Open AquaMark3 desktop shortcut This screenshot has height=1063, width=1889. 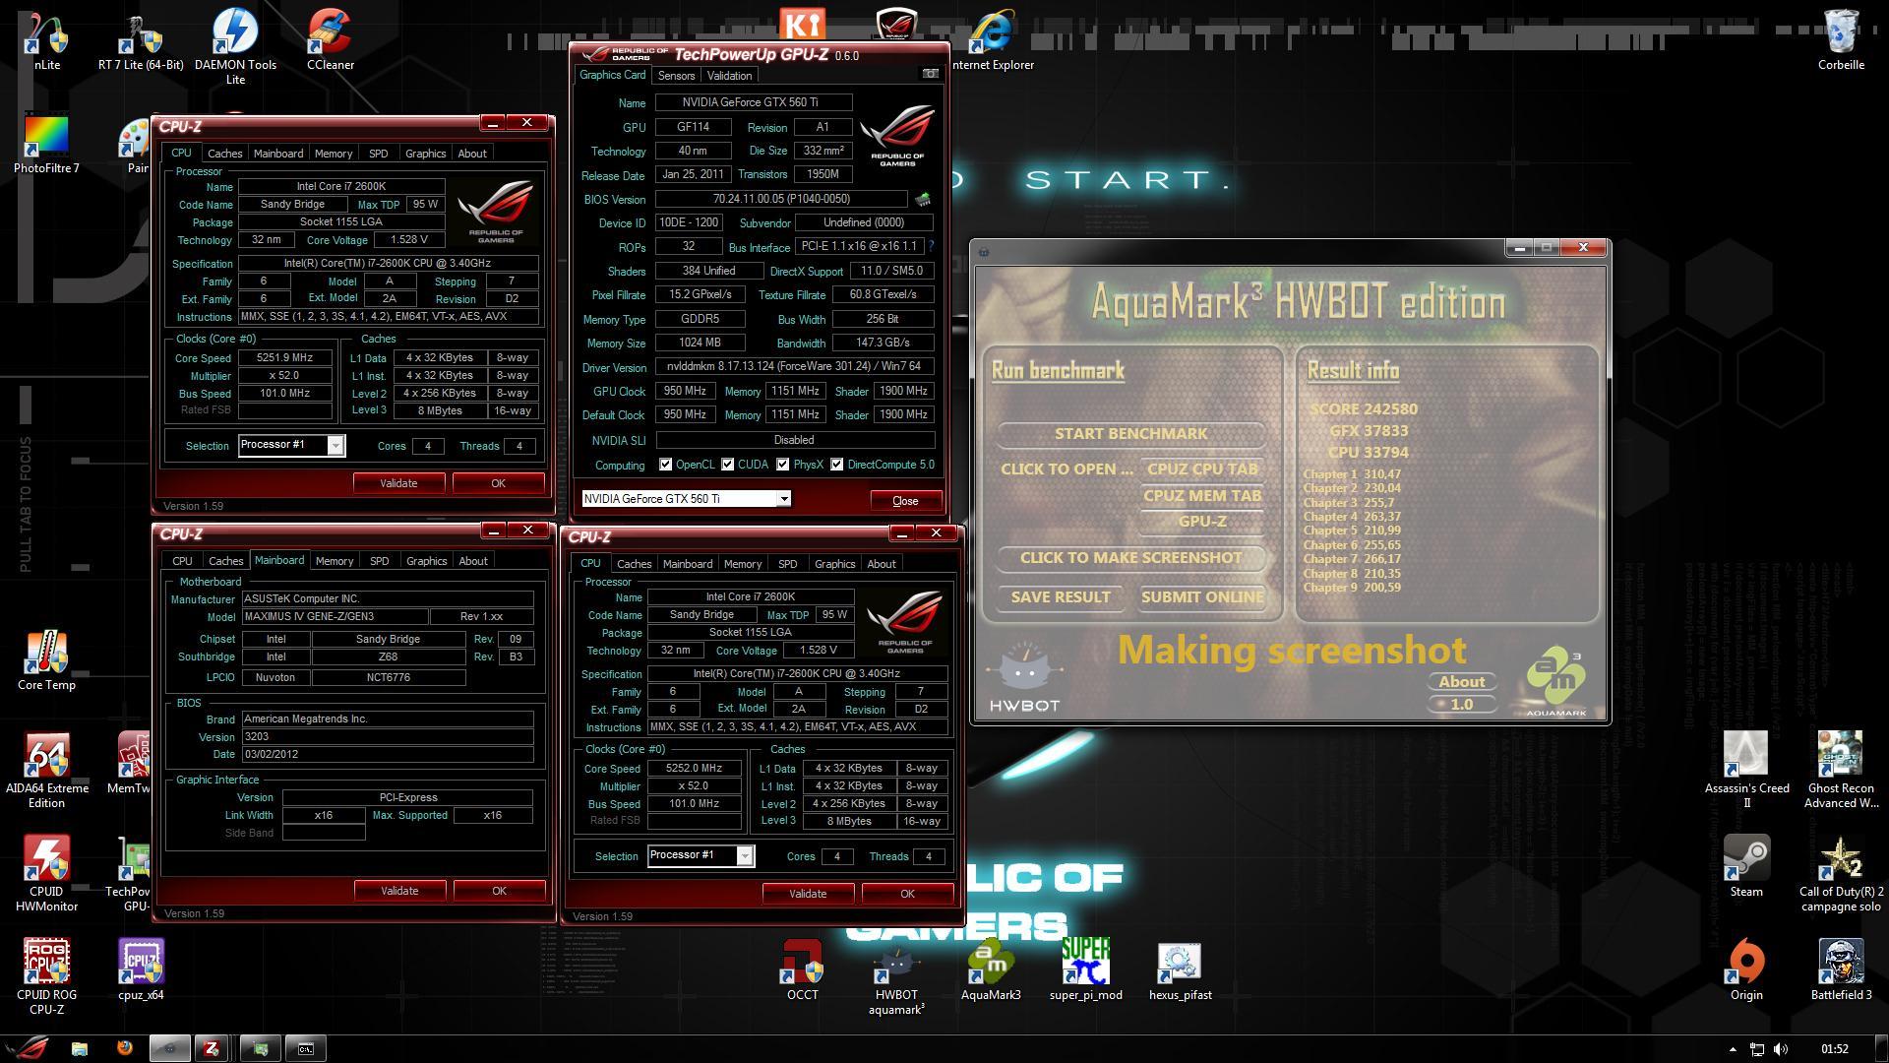coord(991,969)
